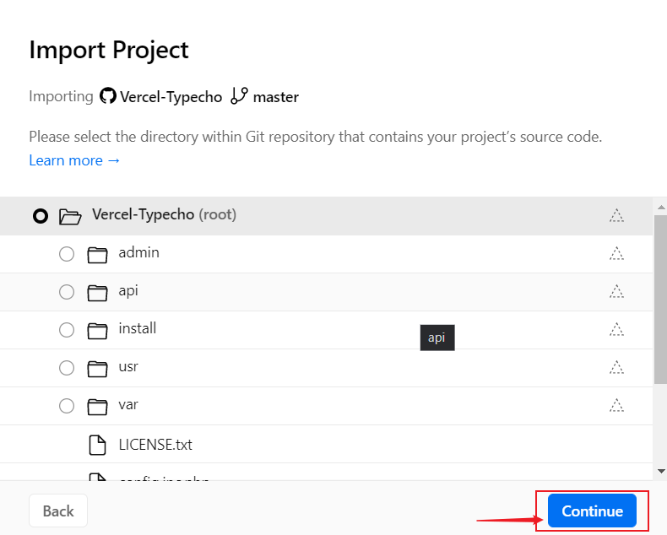The width and height of the screenshot is (667, 535).
Task: Click the directory list scrollbar thumb
Action: [660, 295]
